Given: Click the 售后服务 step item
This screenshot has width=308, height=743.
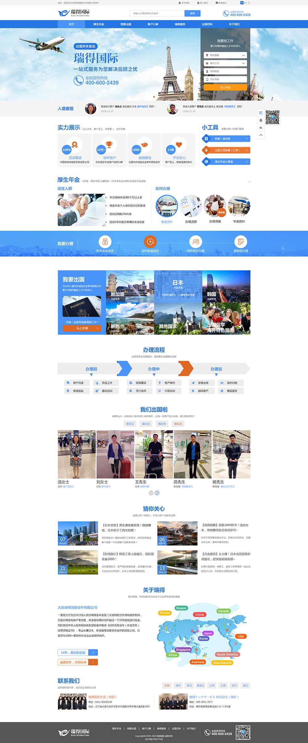Looking at the screenshot, I should 231,391.
